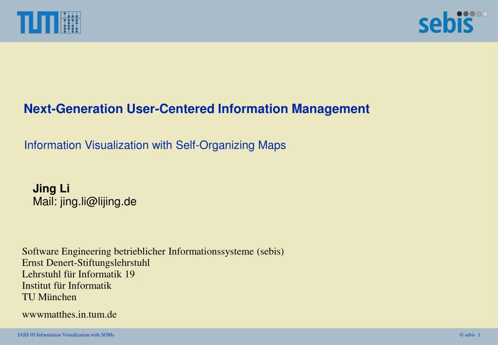
Task: Click the subtitle about Self-Organizing Maps
Action: coord(155,145)
